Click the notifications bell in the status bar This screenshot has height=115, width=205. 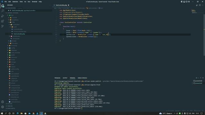(x=203, y=111)
